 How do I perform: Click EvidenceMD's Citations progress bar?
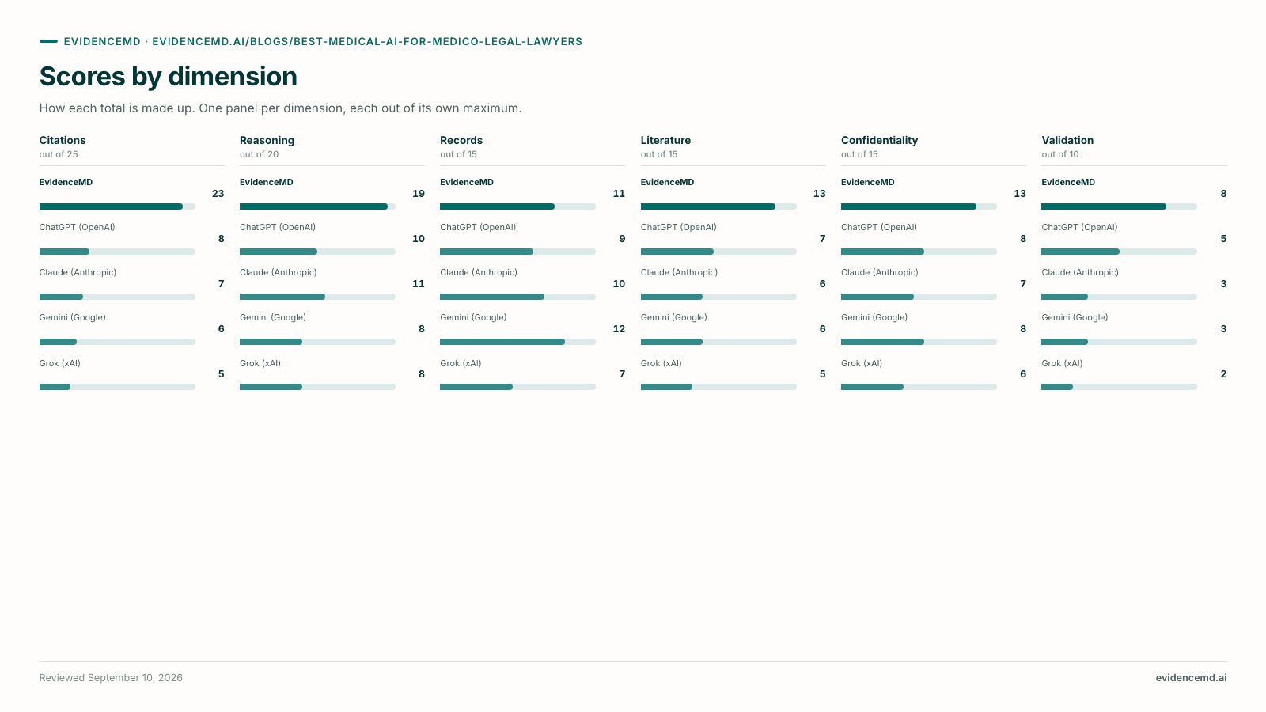[x=117, y=206]
